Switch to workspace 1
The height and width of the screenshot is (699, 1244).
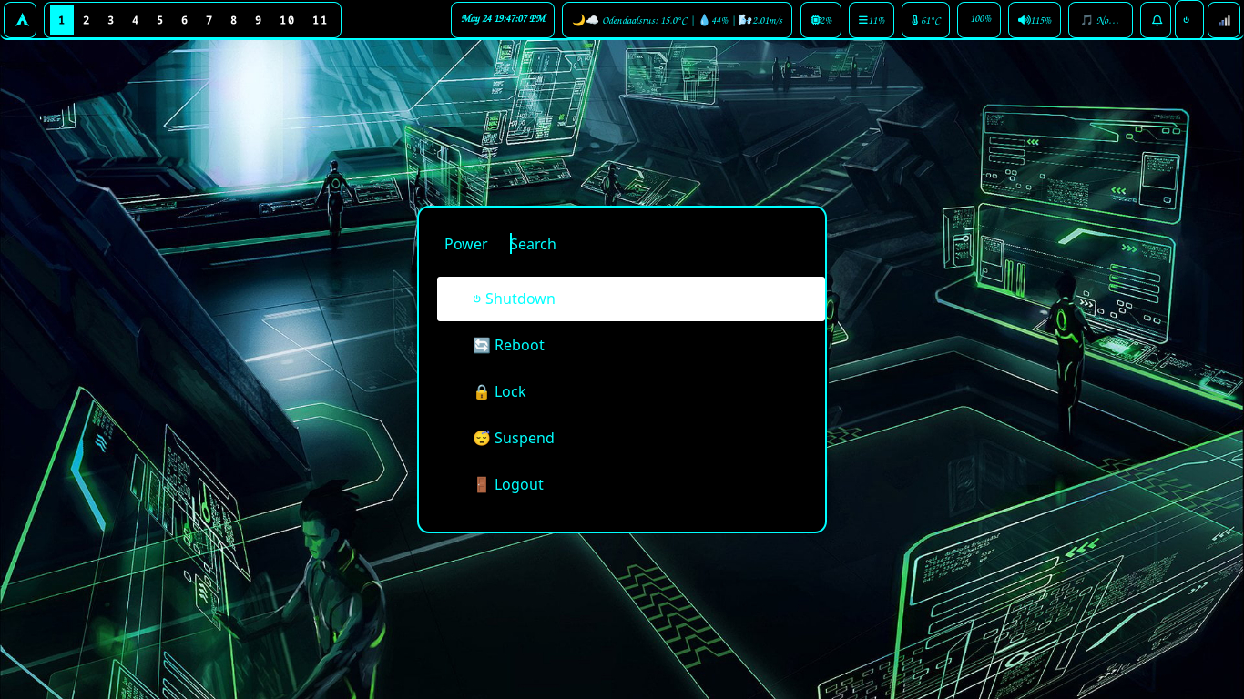coord(61,20)
